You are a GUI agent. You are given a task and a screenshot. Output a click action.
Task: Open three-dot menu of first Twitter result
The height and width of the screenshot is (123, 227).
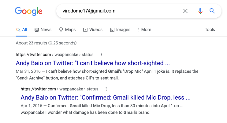pos(101,54)
